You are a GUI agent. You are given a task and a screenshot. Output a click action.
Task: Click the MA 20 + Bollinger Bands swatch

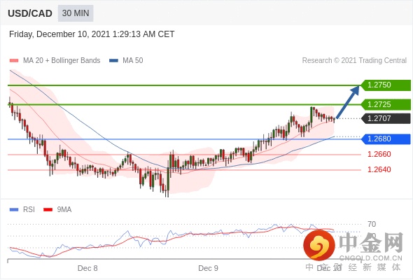coord(14,61)
